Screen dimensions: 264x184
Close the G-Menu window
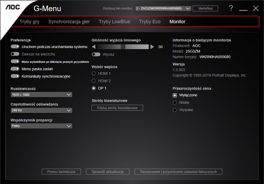(x=256, y=8)
